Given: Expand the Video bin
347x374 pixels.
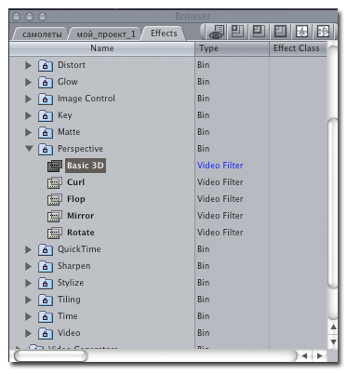Looking at the screenshot, I should [x=28, y=333].
